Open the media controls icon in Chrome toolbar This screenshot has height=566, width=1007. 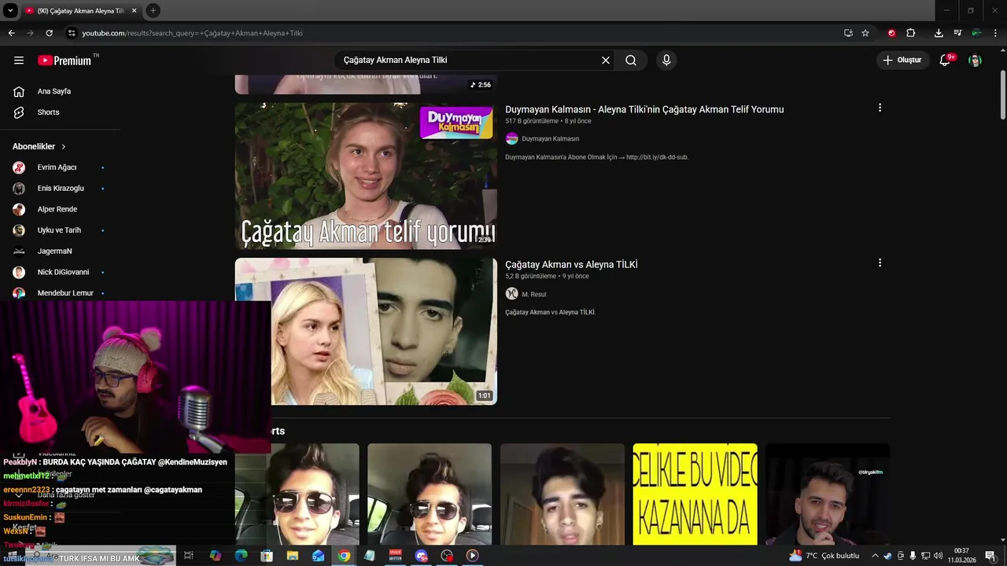[957, 33]
